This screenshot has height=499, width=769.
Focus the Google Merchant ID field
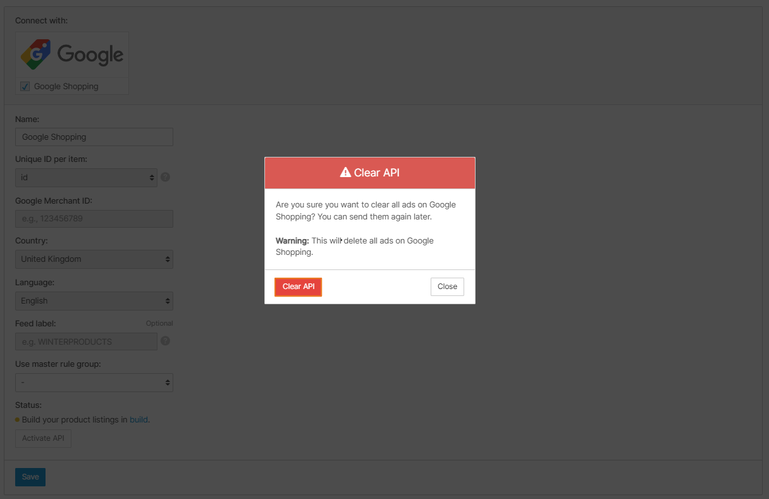point(94,219)
